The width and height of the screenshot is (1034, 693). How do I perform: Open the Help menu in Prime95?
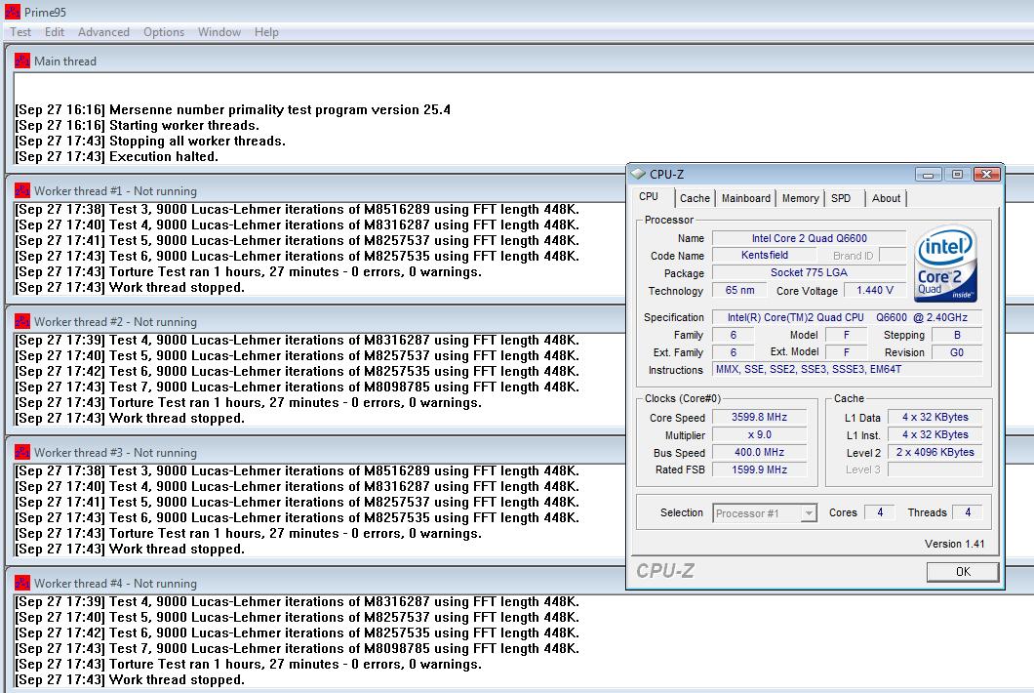pyautogui.click(x=266, y=31)
